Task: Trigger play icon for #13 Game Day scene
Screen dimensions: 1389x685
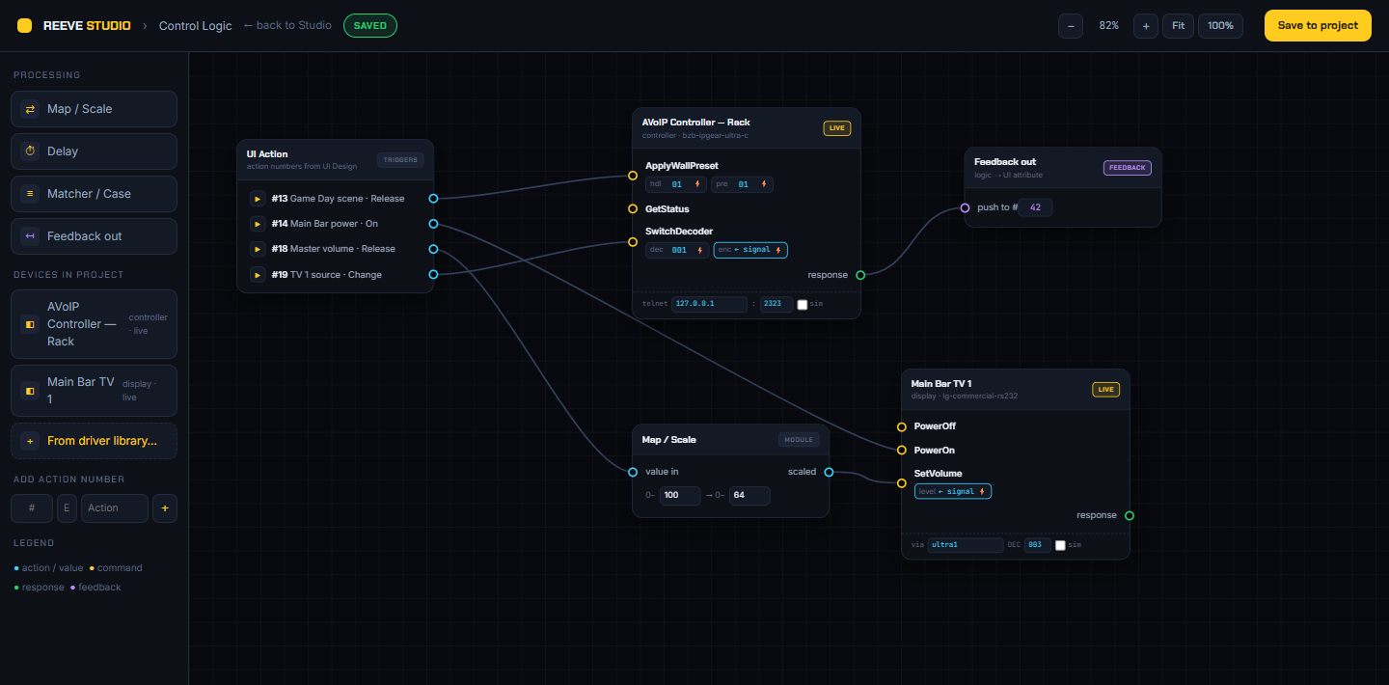Action: click(258, 199)
